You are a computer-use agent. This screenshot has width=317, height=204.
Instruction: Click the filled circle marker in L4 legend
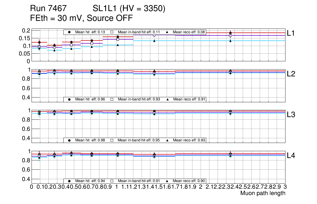tap(69, 181)
